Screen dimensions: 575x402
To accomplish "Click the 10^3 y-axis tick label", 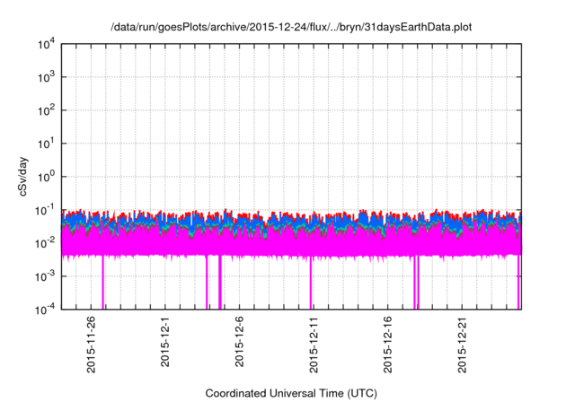I will [x=47, y=78].
